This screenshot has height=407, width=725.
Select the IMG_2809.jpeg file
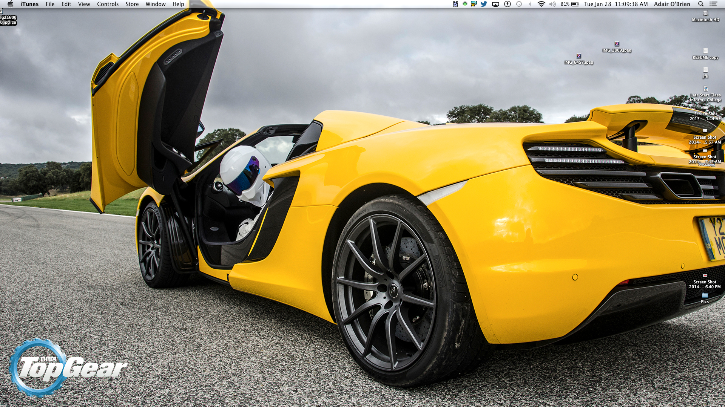tap(617, 47)
